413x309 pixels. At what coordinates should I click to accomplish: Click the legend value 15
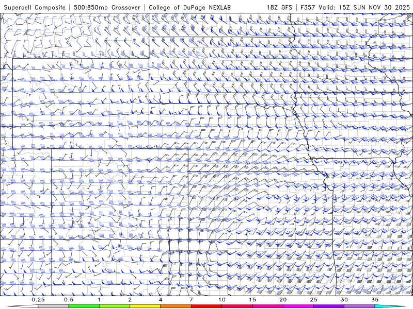[252, 300]
